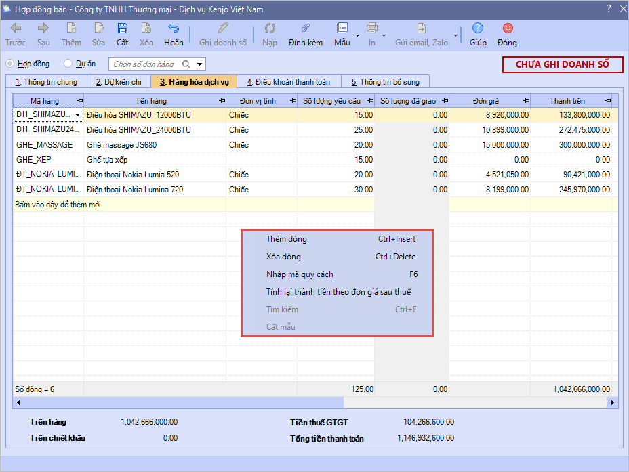The image size is (629, 472).
Task: Select the Hợp đồng radio button
Action: point(10,64)
